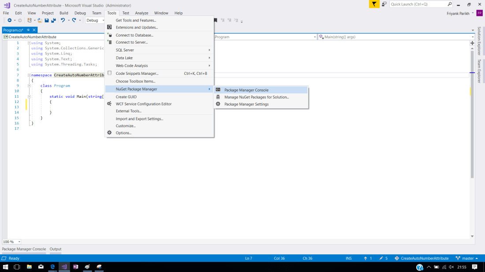This screenshot has width=485, height=272.
Task: Click the master branch indicator in status bar
Action: [467, 258]
